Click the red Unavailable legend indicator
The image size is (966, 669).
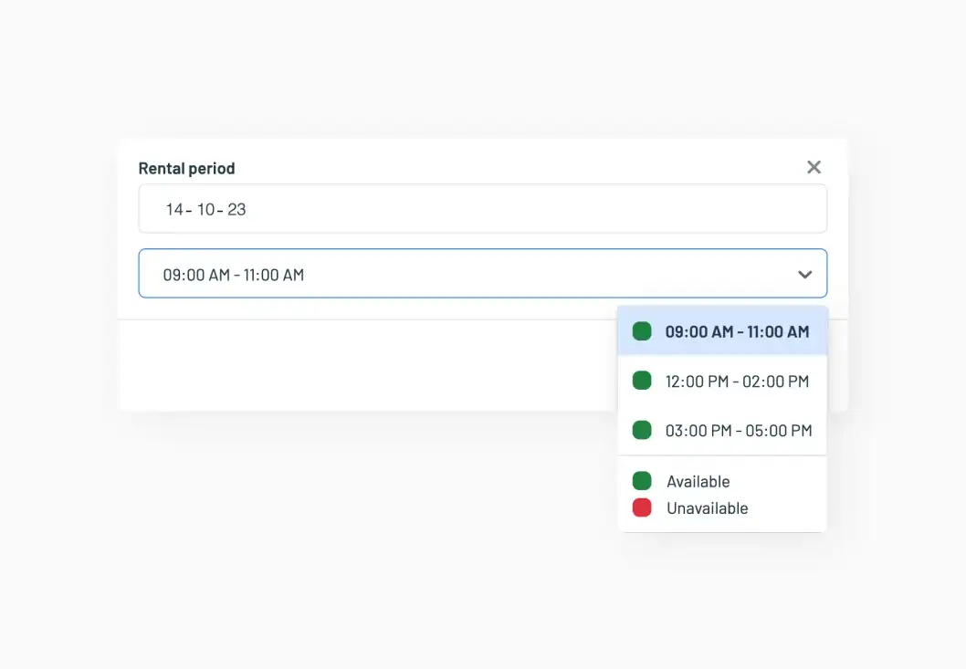click(641, 507)
